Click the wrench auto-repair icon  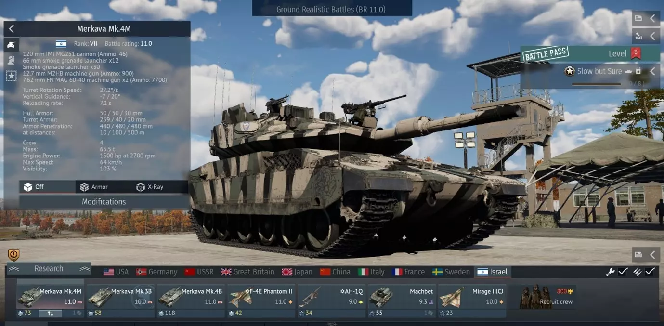point(610,272)
